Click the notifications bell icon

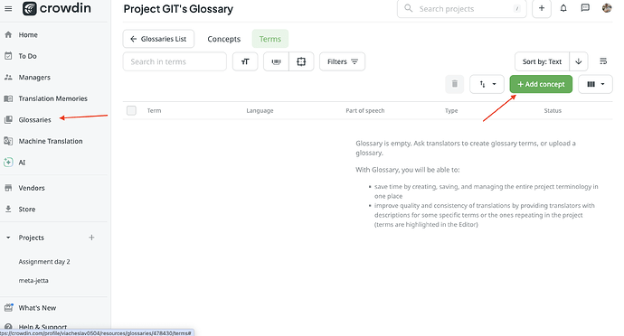click(x=563, y=8)
